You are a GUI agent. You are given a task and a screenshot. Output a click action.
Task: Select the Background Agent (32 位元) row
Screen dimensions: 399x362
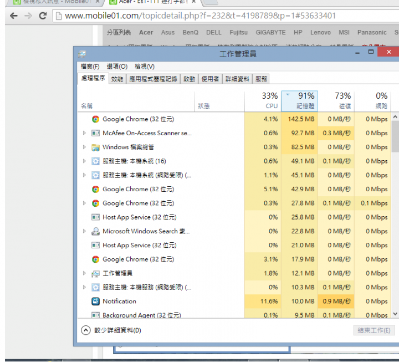click(x=234, y=315)
